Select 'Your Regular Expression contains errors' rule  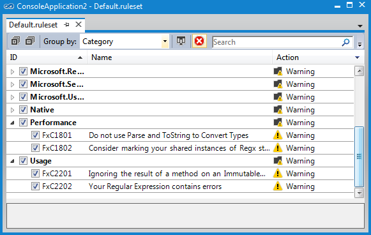tap(155, 186)
